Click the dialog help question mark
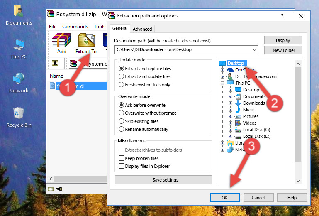The image size is (319, 216). click(282, 16)
